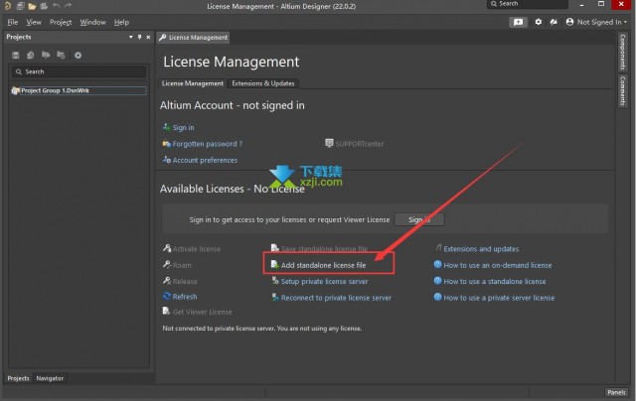Open the Components side panel

point(622,52)
